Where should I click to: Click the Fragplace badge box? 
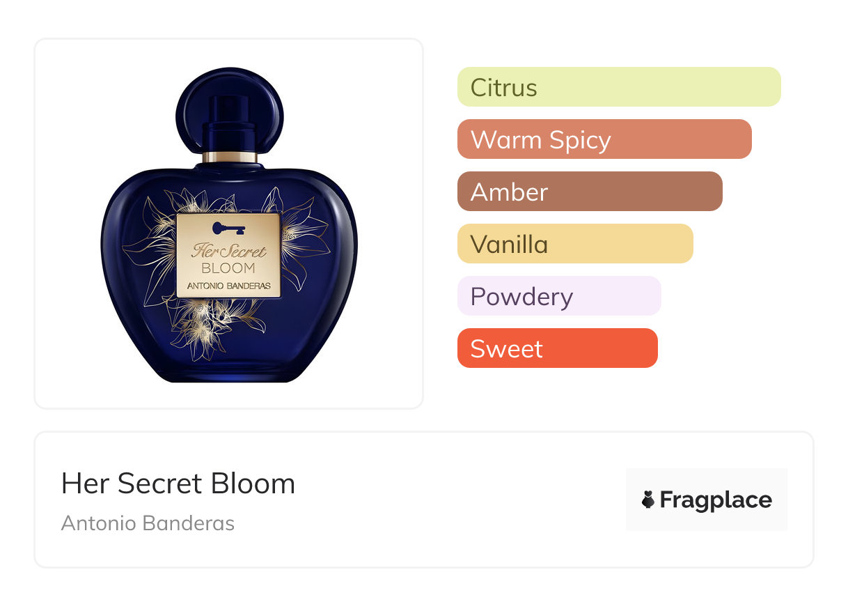tap(707, 500)
